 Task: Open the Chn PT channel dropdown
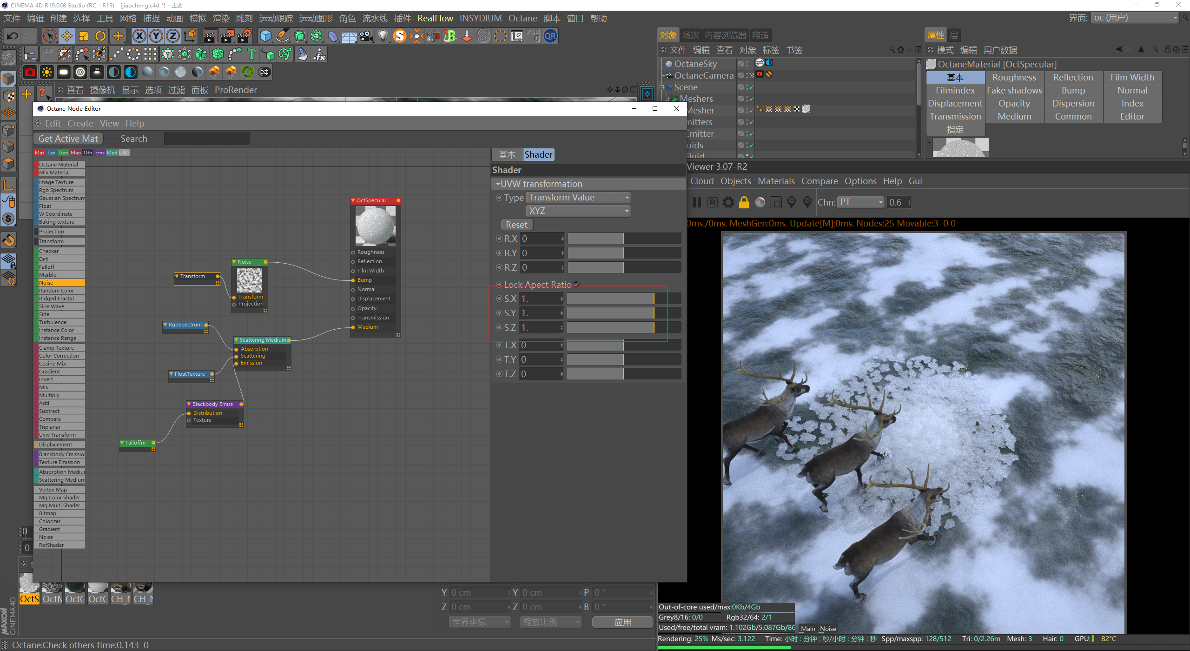860,202
